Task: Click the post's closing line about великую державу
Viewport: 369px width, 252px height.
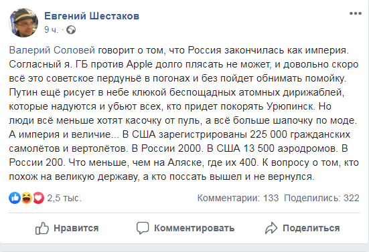Action: click(x=161, y=176)
